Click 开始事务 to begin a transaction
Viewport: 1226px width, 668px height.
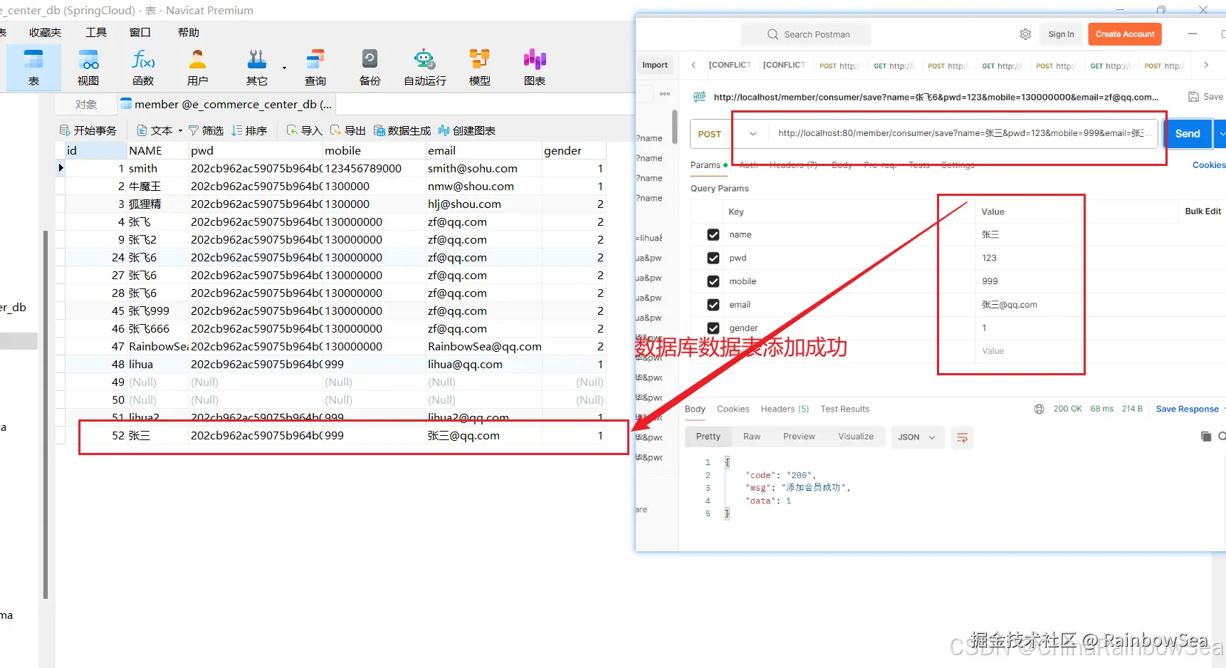click(x=88, y=130)
